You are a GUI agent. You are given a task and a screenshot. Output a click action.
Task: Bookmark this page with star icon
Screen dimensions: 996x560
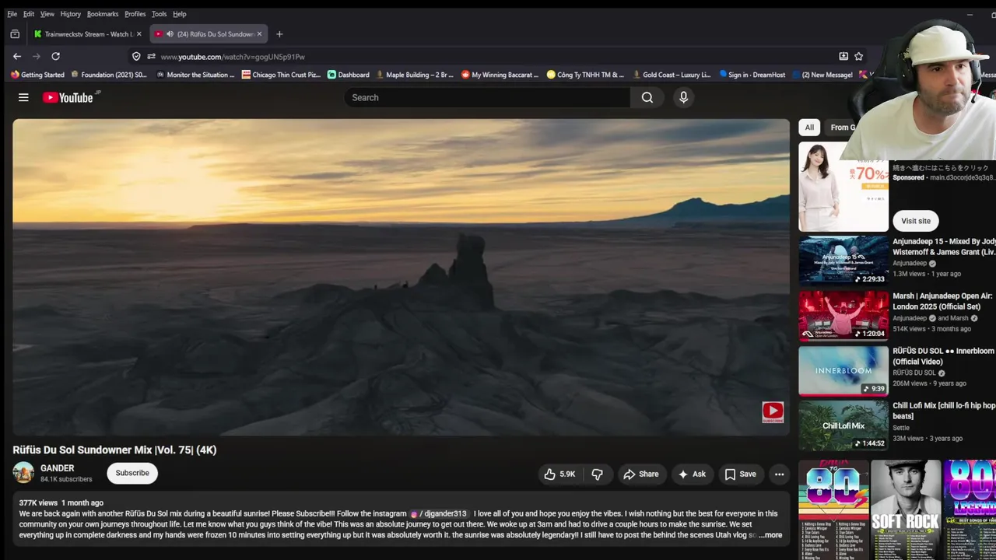858,56
